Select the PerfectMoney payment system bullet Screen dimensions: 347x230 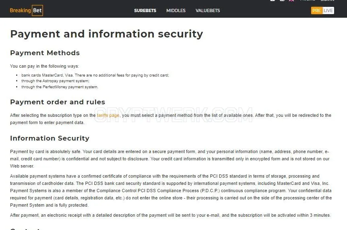tap(60, 87)
